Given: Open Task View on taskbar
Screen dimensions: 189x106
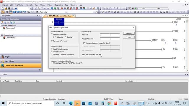Looking at the screenshot, I should (64, 103).
